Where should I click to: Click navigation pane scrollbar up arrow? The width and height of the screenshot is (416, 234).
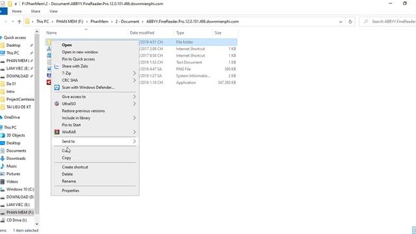[x=37, y=32]
